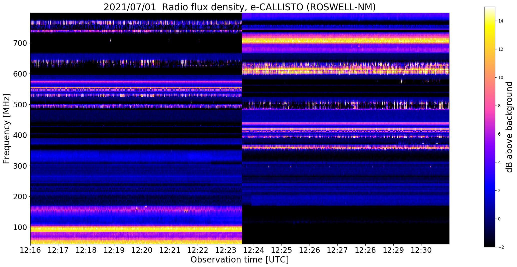Click the colorbar tick label 8
Viewport: 517px width, 267px height.
[499, 106]
